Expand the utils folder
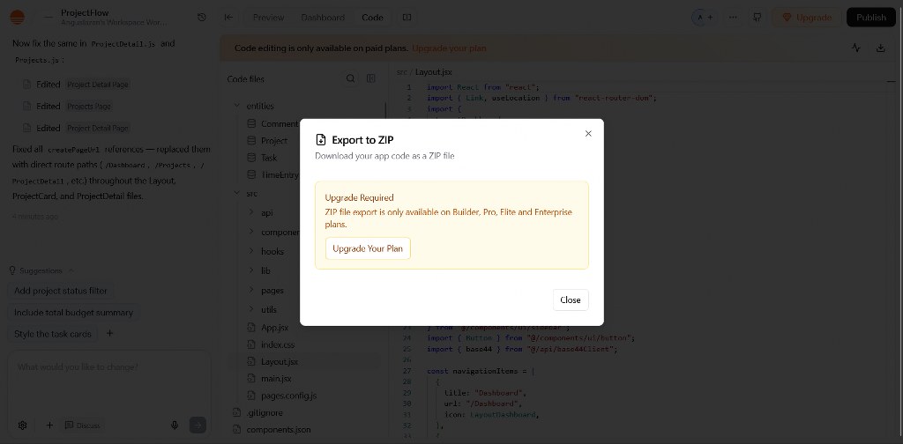903x444 pixels. pos(268,309)
